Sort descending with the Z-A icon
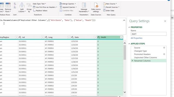The width and height of the screenshot is (174, 97). 15,7
